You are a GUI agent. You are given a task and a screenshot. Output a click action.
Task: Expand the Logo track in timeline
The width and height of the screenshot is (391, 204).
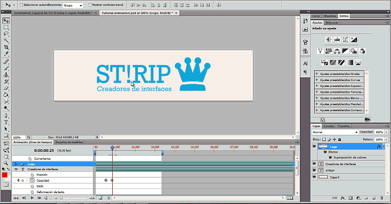click(x=16, y=164)
